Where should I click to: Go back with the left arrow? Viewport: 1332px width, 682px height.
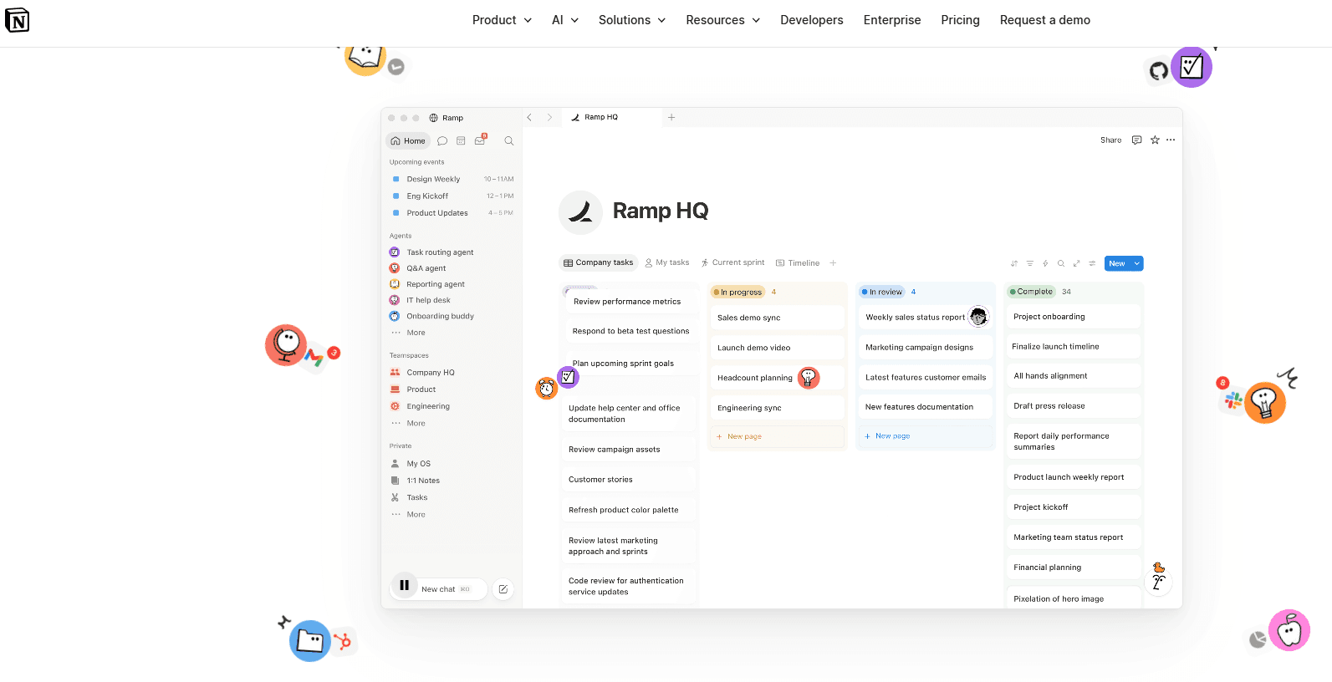point(529,118)
